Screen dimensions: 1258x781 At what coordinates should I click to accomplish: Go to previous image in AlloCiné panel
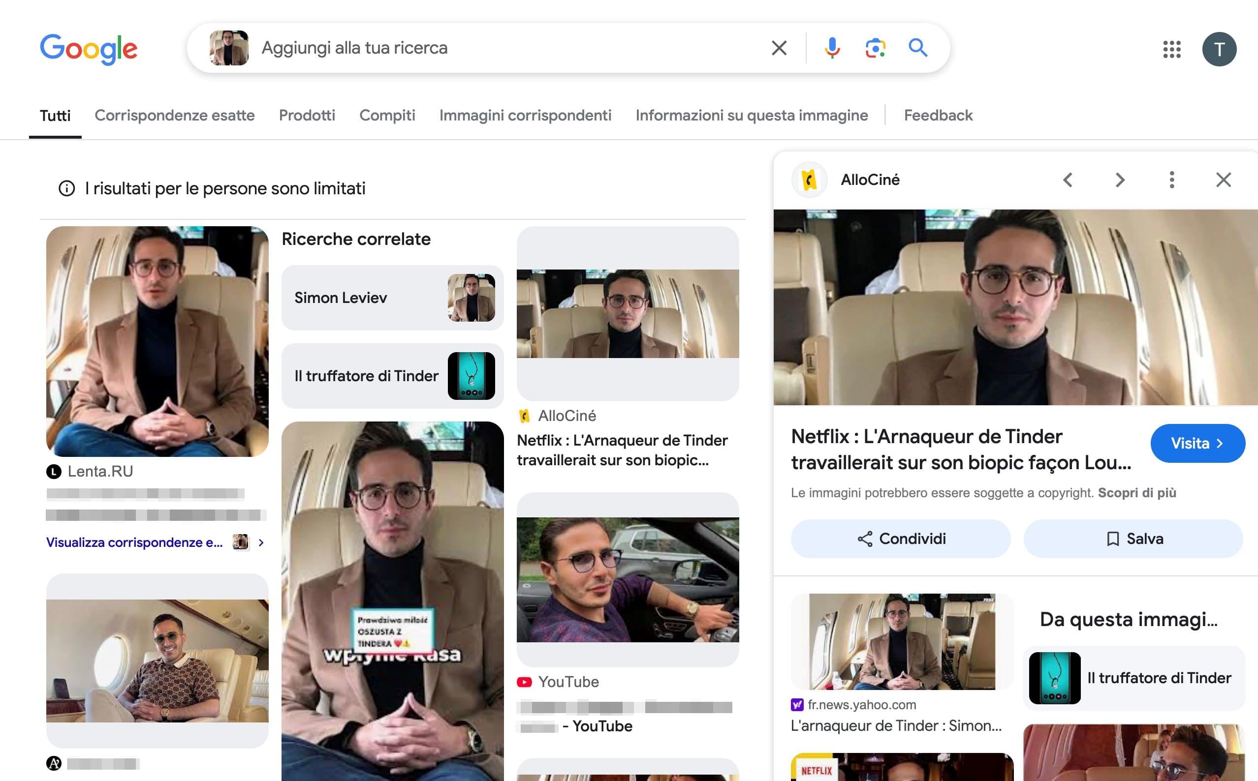(1068, 180)
